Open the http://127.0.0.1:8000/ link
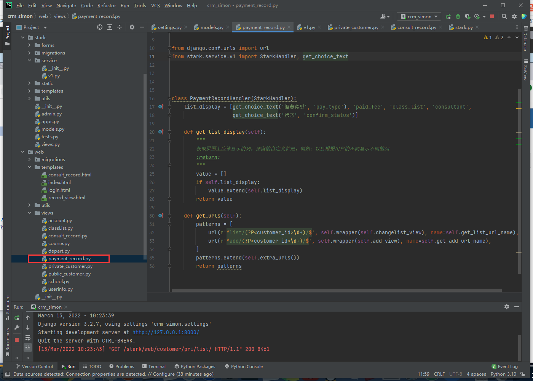The width and height of the screenshot is (533, 381). pyautogui.click(x=166, y=332)
